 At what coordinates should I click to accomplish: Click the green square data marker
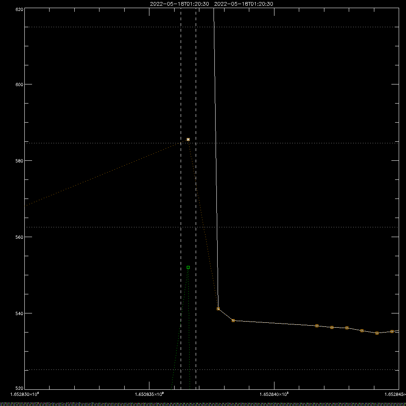coord(188,267)
